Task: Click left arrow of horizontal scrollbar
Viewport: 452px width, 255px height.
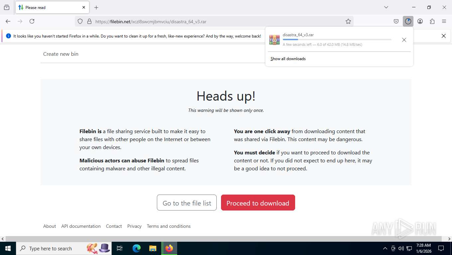Action: [x=3, y=239]
